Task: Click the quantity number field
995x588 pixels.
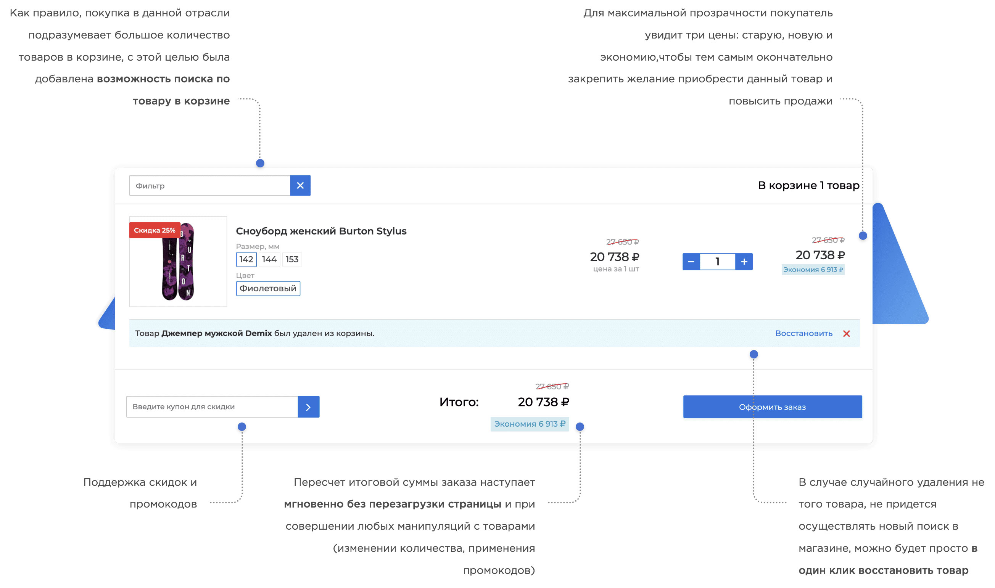Action: (x=718, y=262)
